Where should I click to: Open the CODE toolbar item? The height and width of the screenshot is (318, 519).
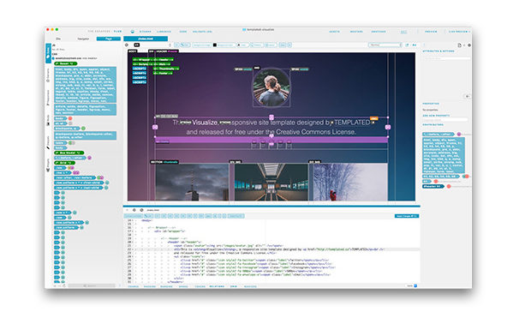183,32
